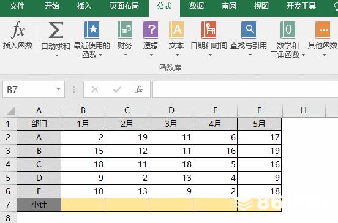
Task: Click the formula bar fx insert function button
Action: 139,89
